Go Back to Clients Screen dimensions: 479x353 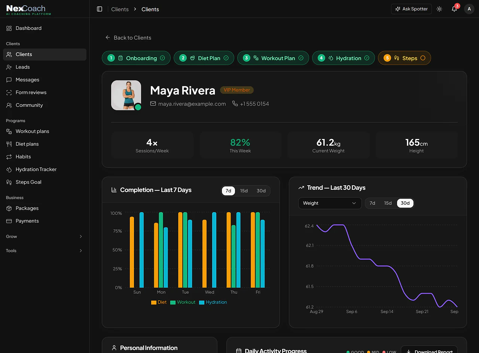(x=128, y=38)
